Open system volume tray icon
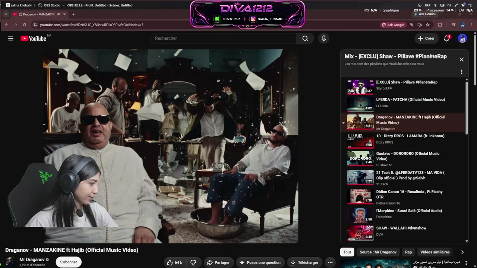 449,5
